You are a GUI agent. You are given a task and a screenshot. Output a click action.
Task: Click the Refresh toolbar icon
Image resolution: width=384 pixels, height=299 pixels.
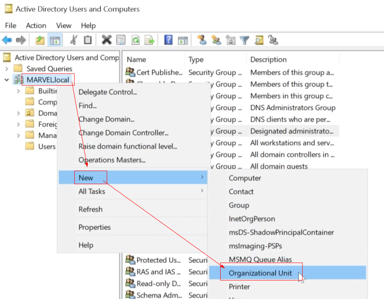136,40
